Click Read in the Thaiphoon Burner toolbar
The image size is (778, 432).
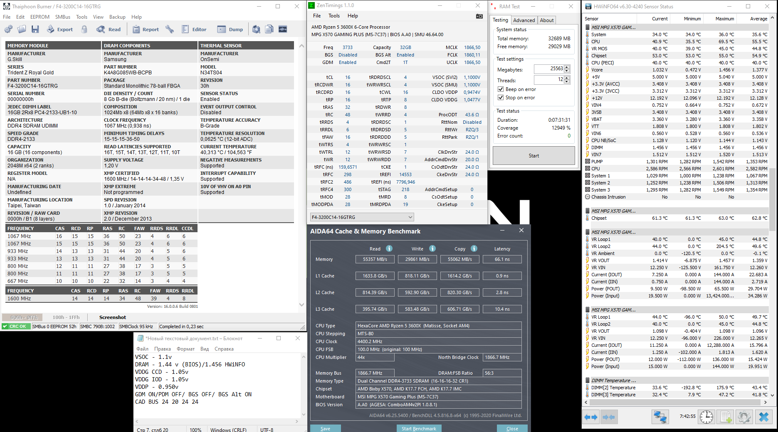coord(109,29)
